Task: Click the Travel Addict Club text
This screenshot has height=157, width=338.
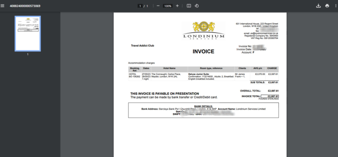Action: (142, 46)
